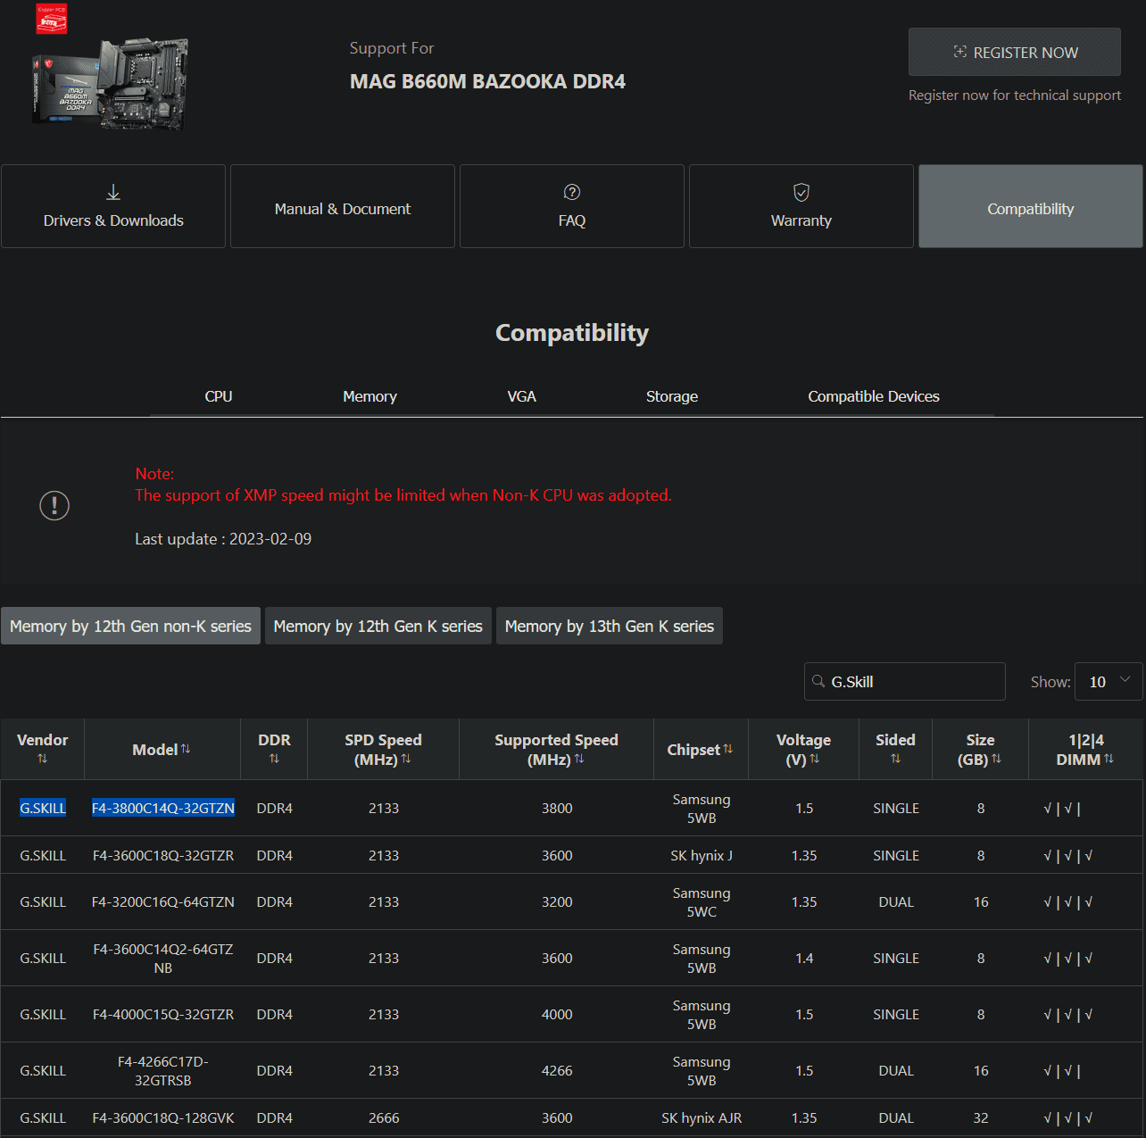The width and height of the screenshot is (1146, 1138).
Task: Click the 32 size value
Action: [x=981, y=1117]
